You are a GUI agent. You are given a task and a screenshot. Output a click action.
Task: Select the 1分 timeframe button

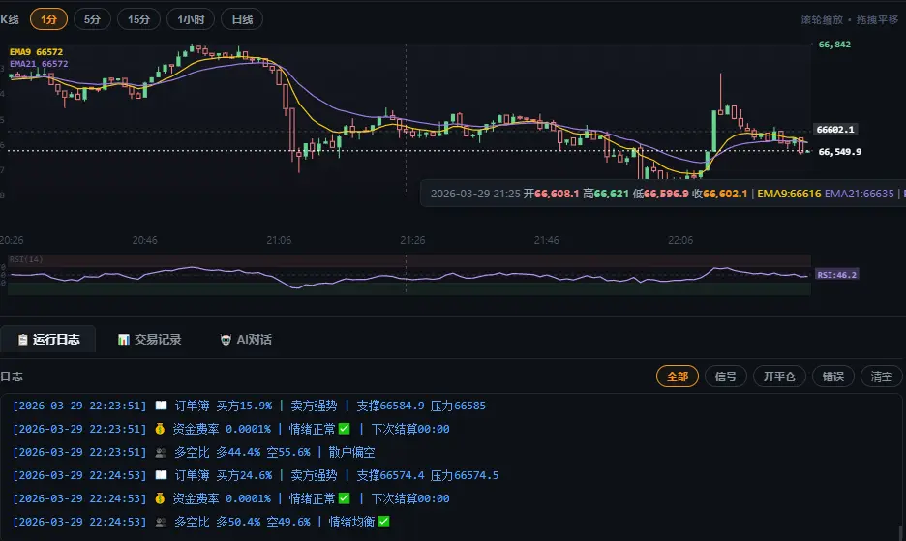(48, 19)
